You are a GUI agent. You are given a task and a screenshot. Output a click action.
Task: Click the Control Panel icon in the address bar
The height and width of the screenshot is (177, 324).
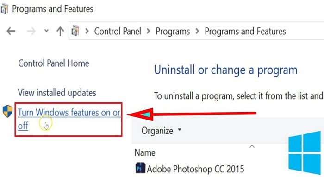(75, 31)
